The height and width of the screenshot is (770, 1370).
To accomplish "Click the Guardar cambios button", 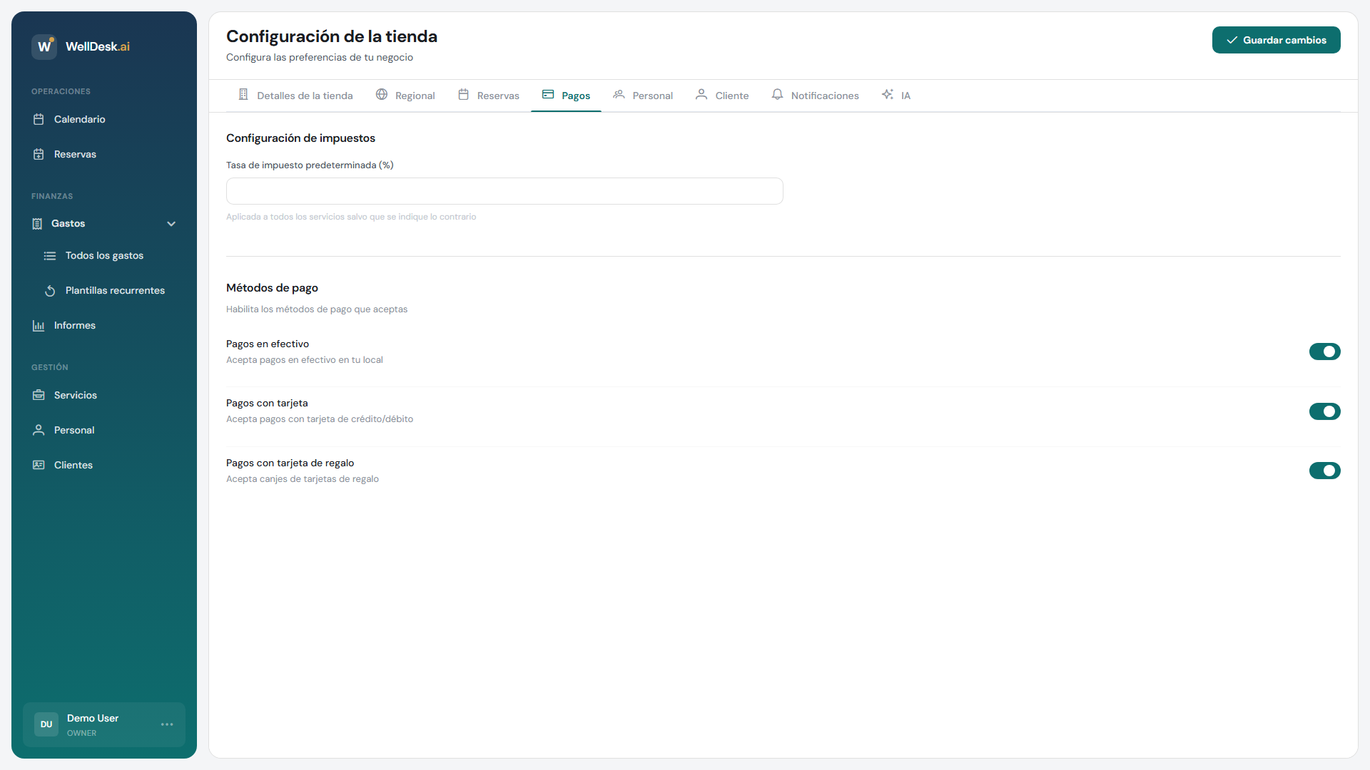I will pyautogui.click(x=1277, y=40).
